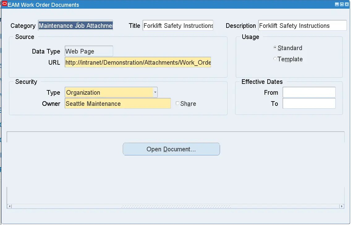Edit the Title field showing Forklift Safety Instructions
The width and height of the screenshot is (352, 225).
coord(178,25)
